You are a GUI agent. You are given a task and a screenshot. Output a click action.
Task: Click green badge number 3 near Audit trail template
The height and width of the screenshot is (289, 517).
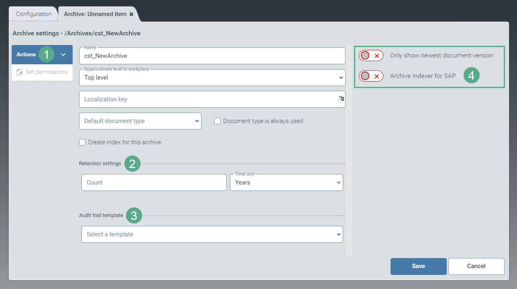tap(134, 215)
